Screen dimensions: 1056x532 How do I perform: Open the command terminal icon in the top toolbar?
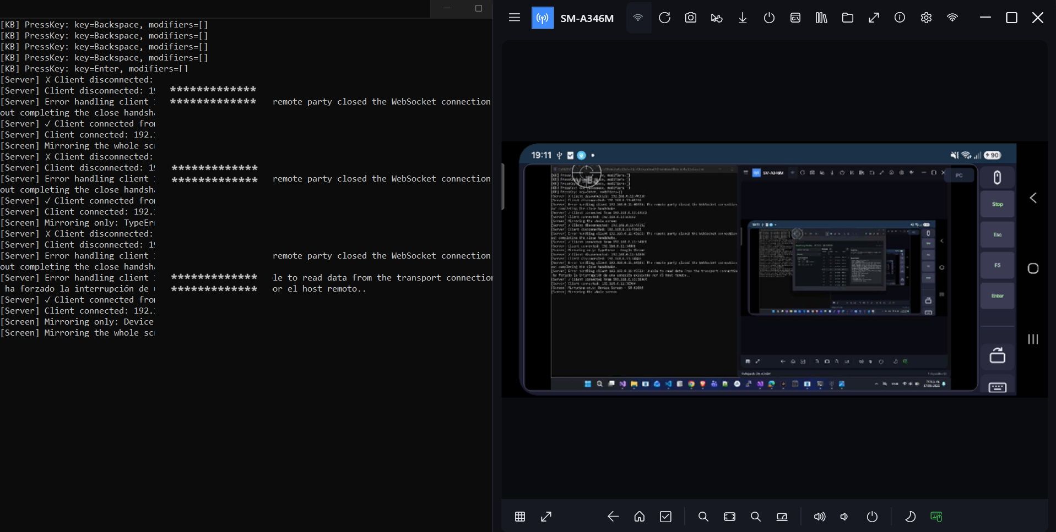[795, 18]
